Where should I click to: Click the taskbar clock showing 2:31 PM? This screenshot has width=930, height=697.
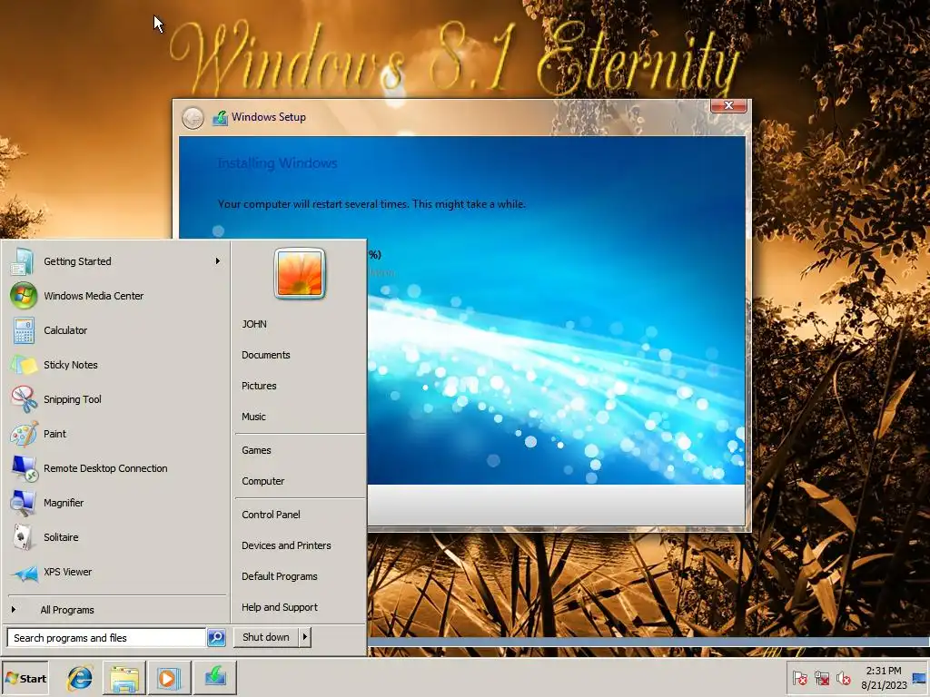883,671
